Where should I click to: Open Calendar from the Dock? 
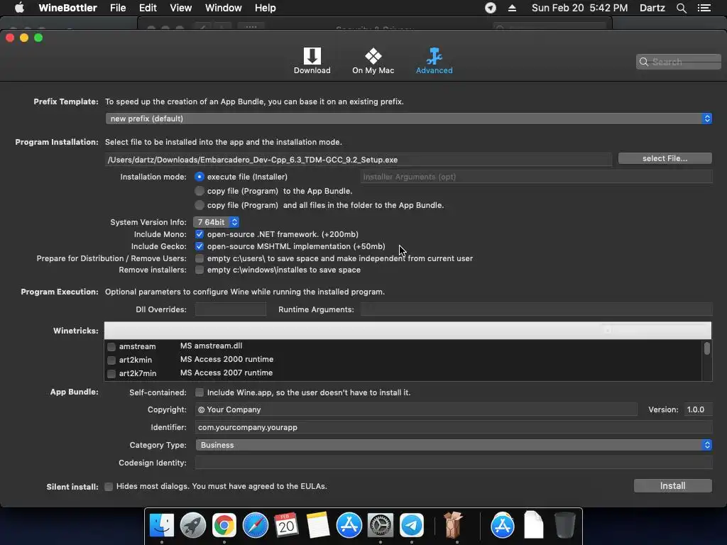[x=287, y=525]
